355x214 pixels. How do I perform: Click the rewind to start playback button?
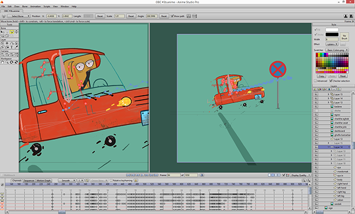pyautogui.click(x=129, y=175)
